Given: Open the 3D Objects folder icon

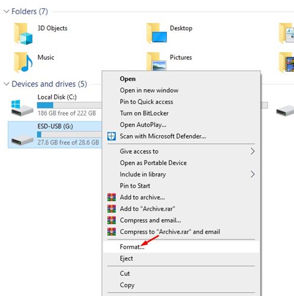Looking at the screenshot, I should pyautogui.click(x=23, y=34).
